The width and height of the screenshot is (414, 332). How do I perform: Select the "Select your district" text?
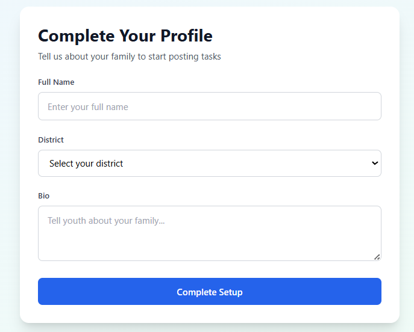[86, 164]
